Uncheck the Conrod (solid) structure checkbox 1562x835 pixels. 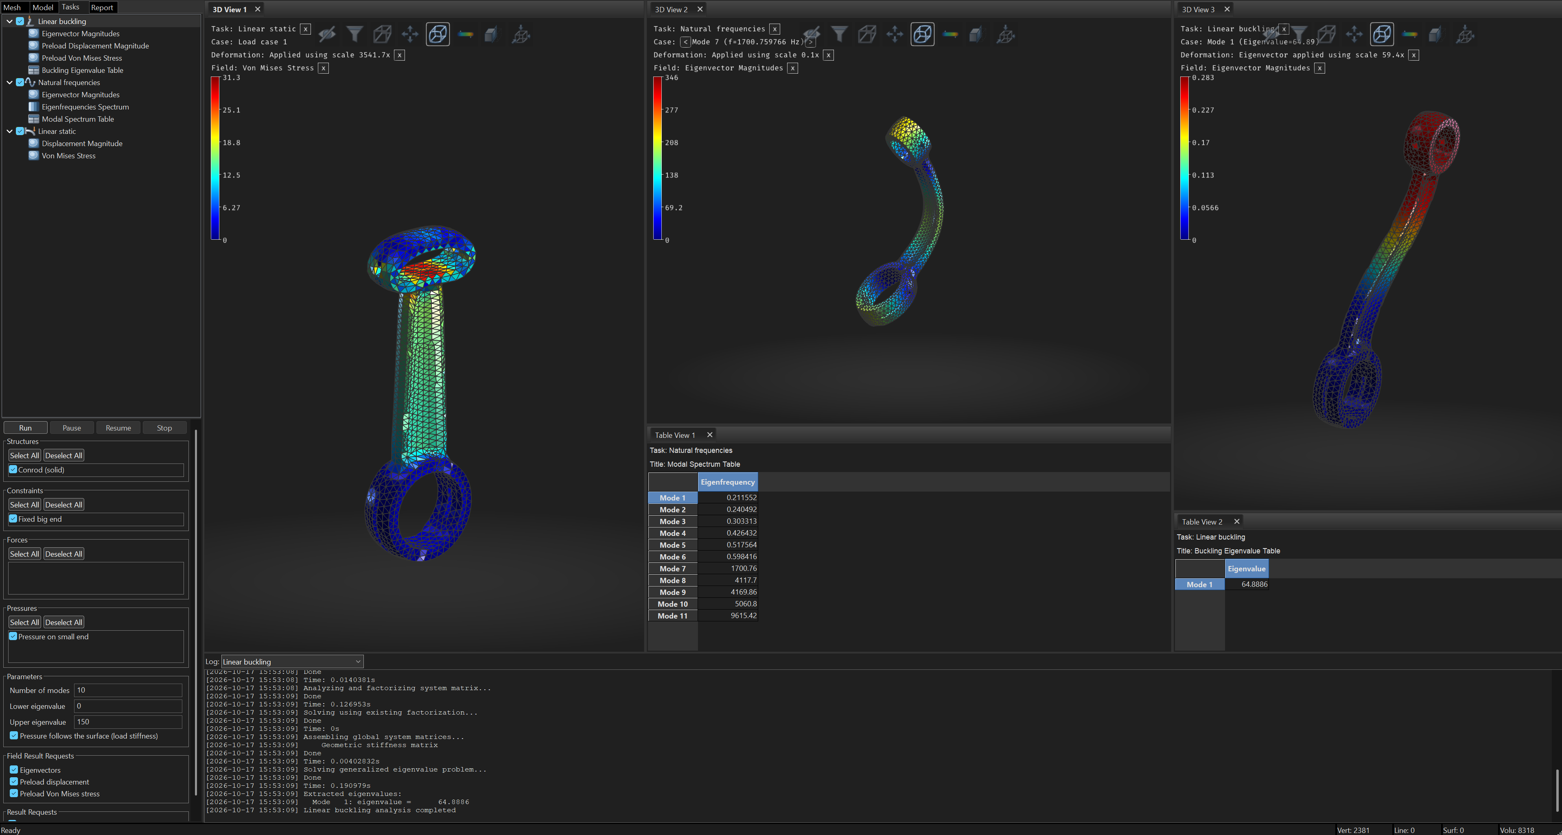point(13,469)
